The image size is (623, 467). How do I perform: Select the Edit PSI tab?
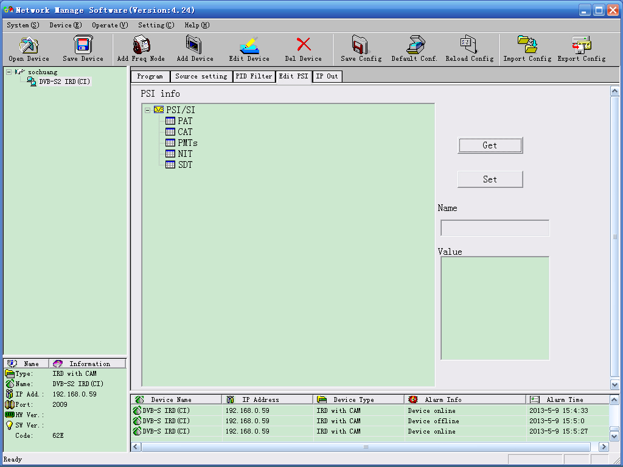[x=294, y=76]
